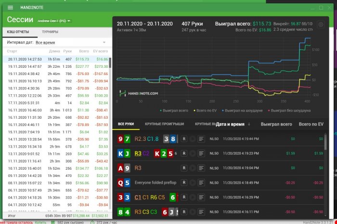Open hand history text for the 33 hand
337x224 pixels.
pyautogui.click(x=201, y=197)
